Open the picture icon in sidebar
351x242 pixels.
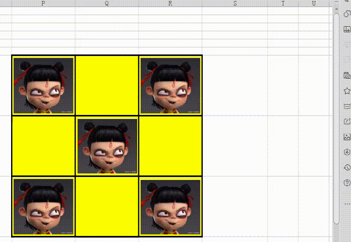pyautogui.click(x=347, y=137)
